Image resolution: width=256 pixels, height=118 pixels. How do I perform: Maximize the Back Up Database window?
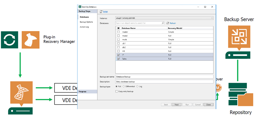(x=205, y=7)
